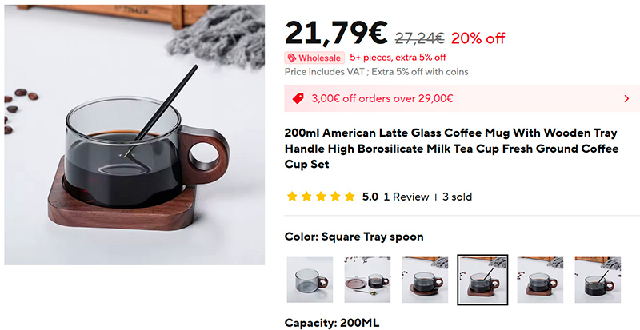The image size is (640, 330).
Task: Click the 21,79€ current price
Action: click(x=336, y=34)
